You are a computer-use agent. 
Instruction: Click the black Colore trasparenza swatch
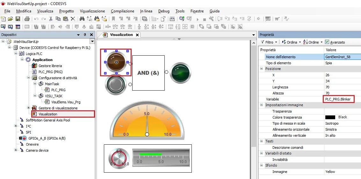(330, 117)
